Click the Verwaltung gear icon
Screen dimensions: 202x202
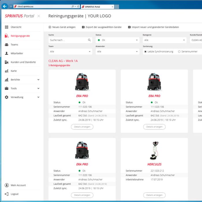tap(6, 97)
